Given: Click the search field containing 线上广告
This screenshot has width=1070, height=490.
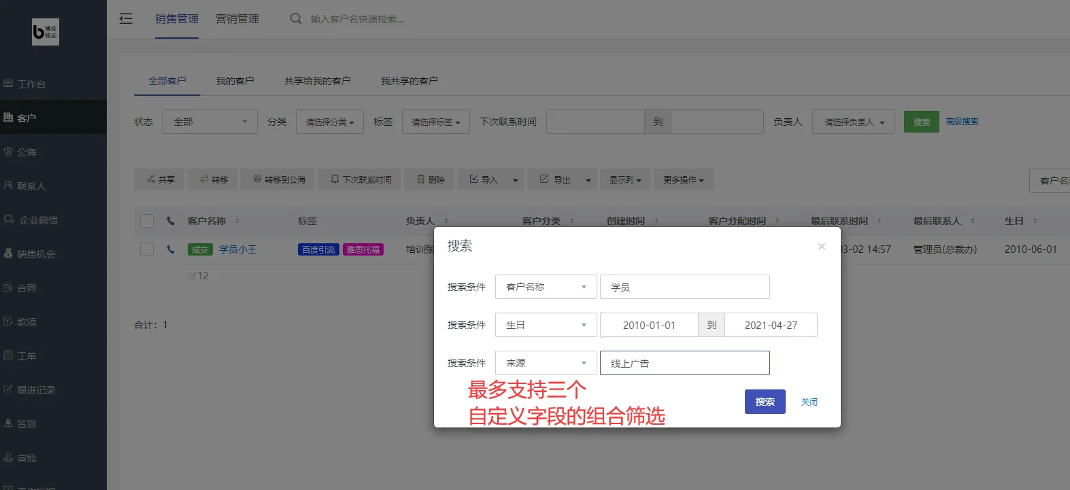Looking at the screenshot, I should coord(685,363).
